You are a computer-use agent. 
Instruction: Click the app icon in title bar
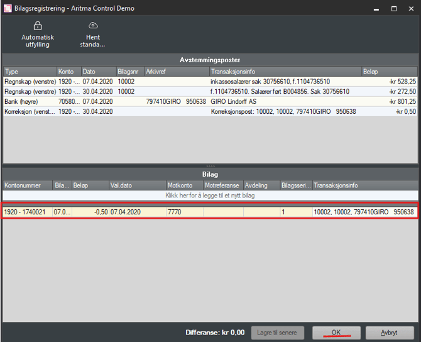click(x=8, y=9)
